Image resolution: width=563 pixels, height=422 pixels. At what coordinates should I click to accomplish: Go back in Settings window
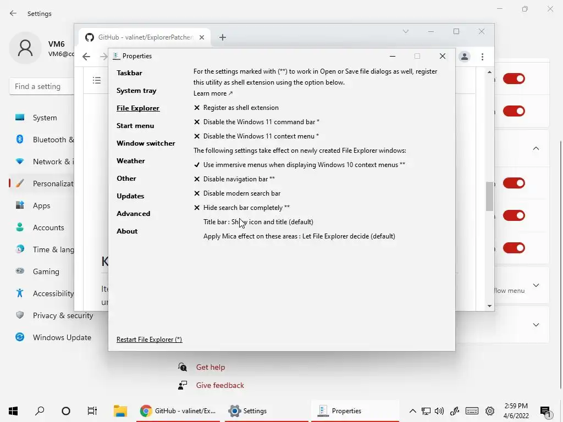click(13, 13)
